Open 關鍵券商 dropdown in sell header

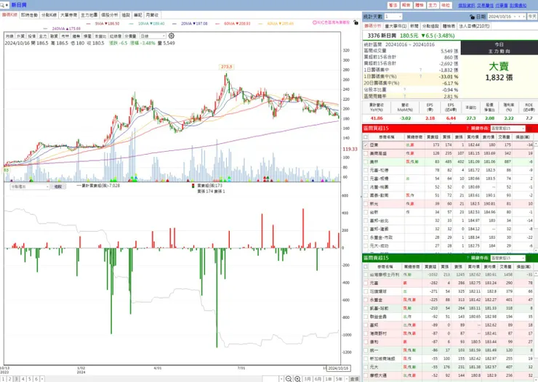click(507, 258)
